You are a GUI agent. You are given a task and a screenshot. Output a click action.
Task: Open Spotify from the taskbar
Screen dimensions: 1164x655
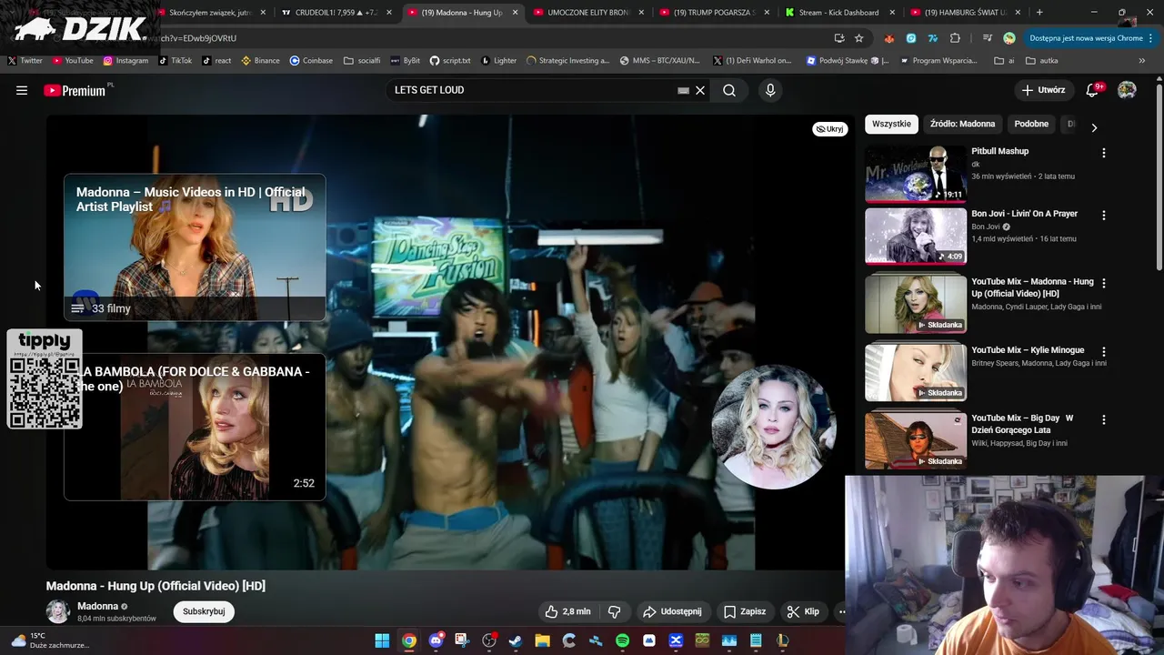pos(622,640)
